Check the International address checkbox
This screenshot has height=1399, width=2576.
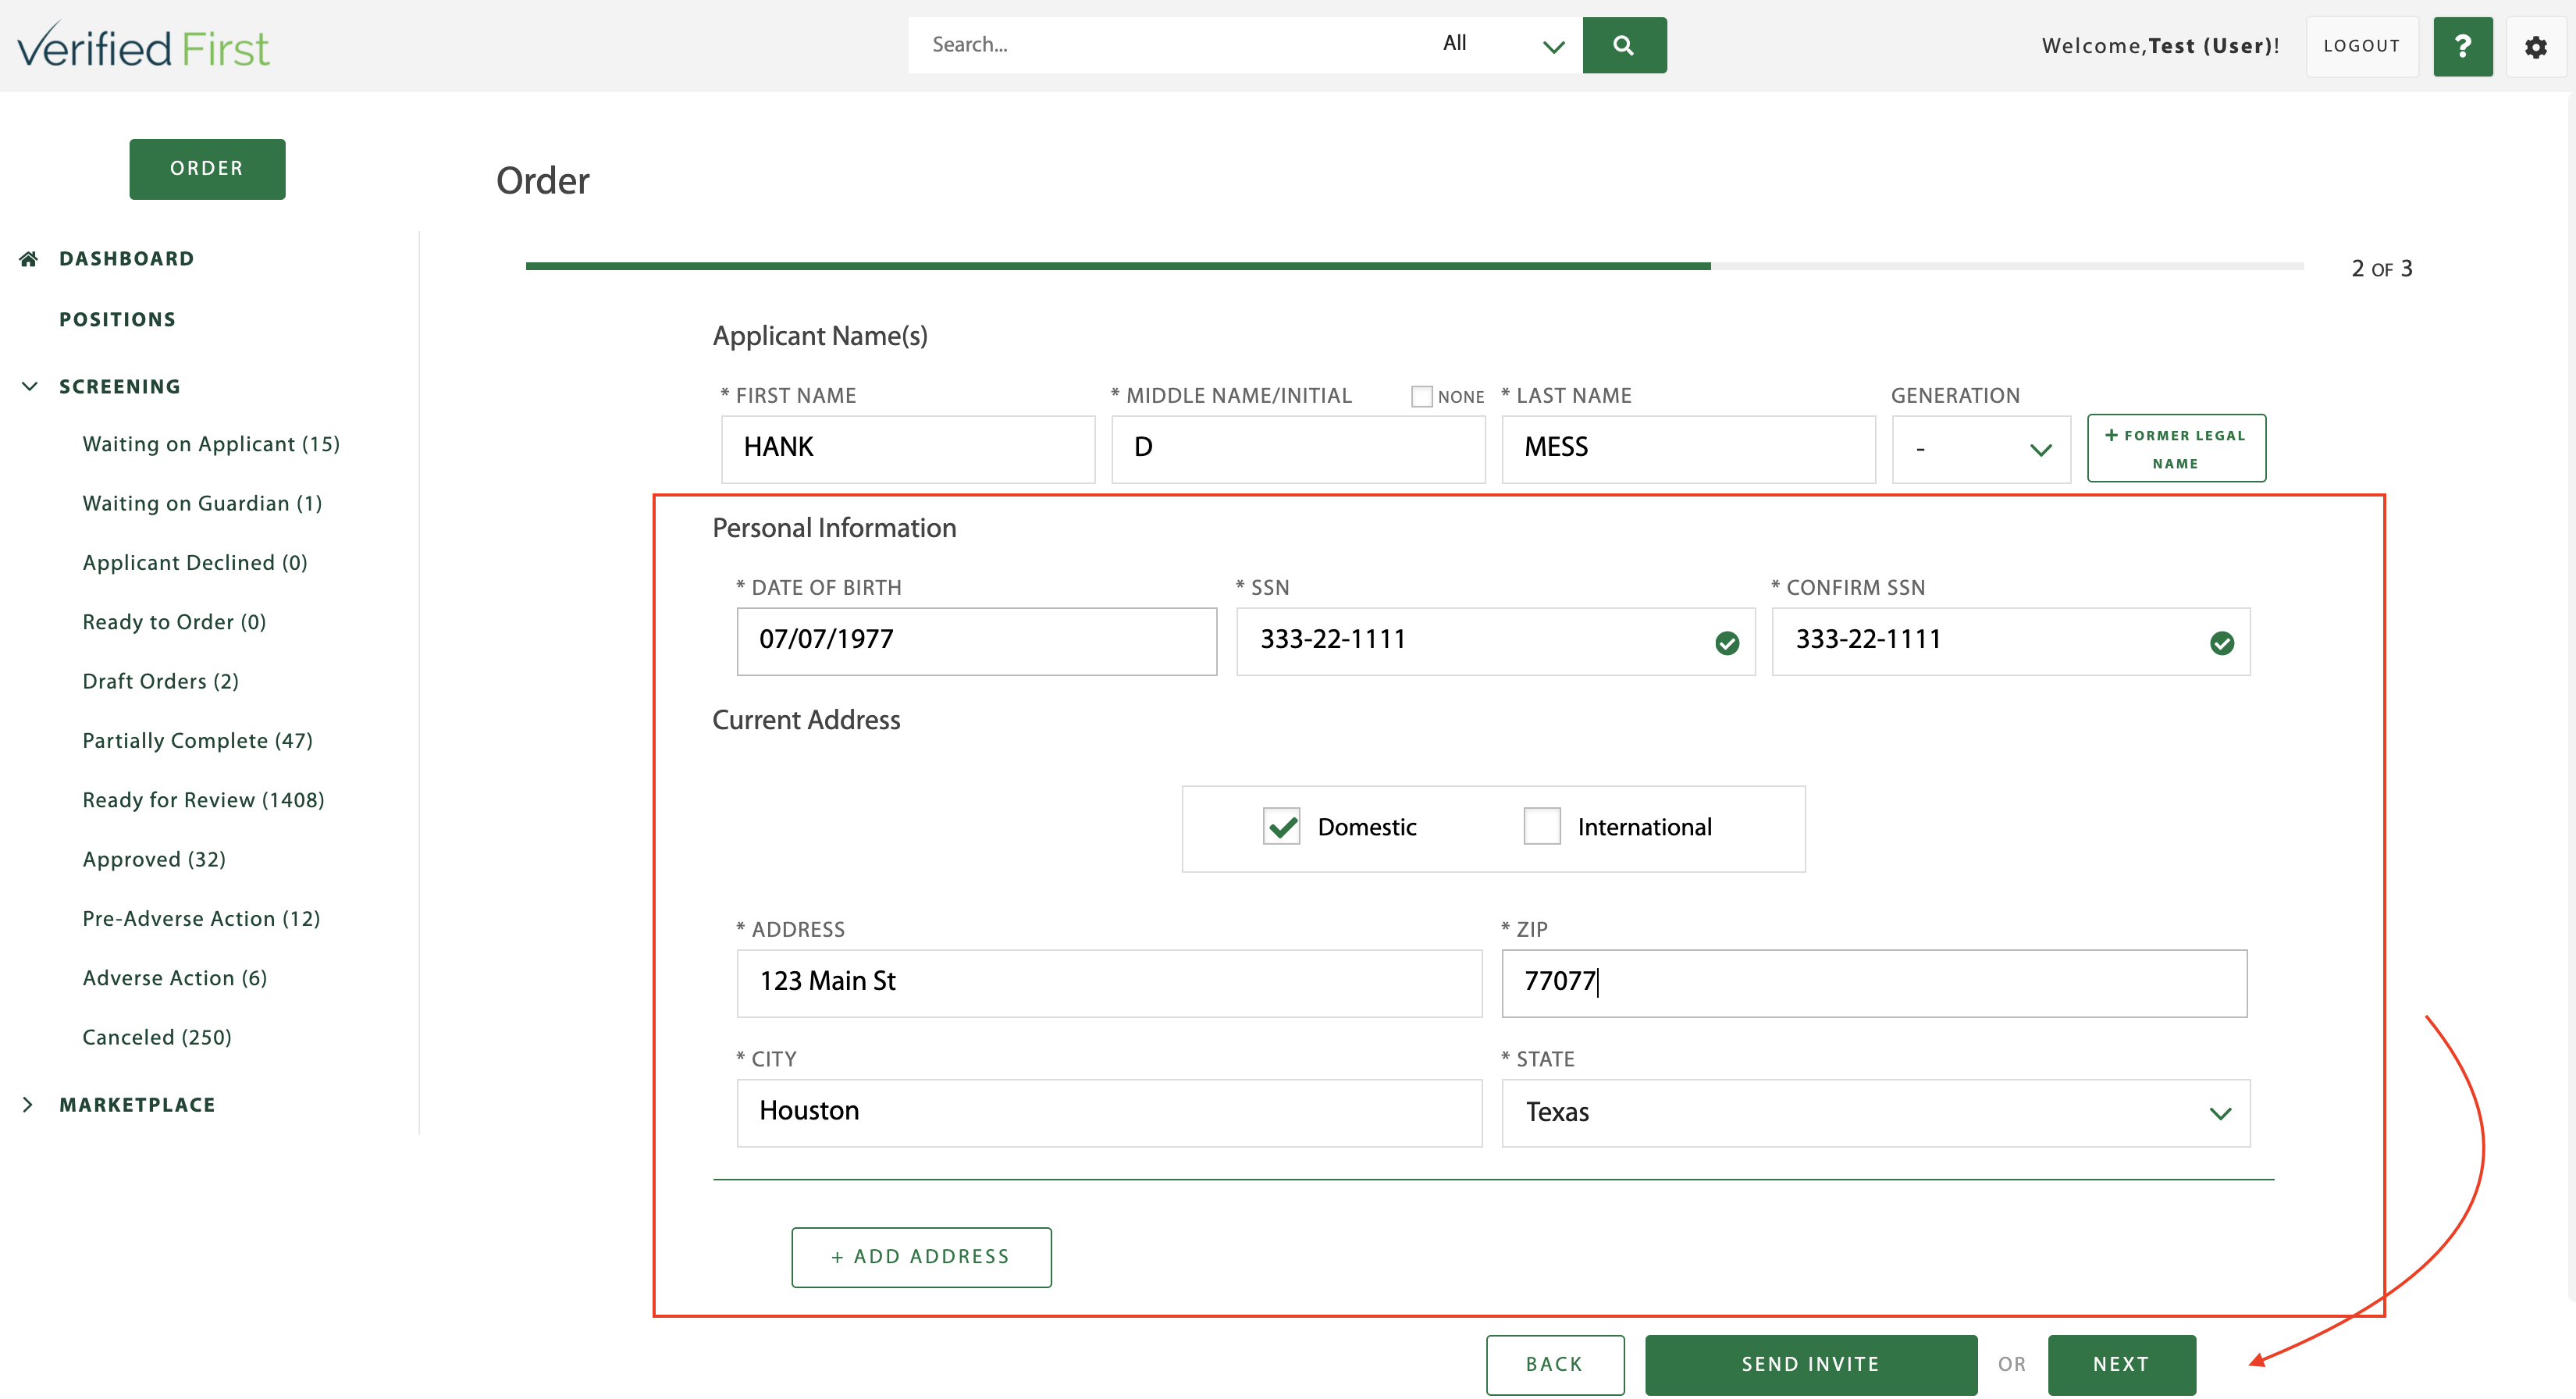(1541, 827)
